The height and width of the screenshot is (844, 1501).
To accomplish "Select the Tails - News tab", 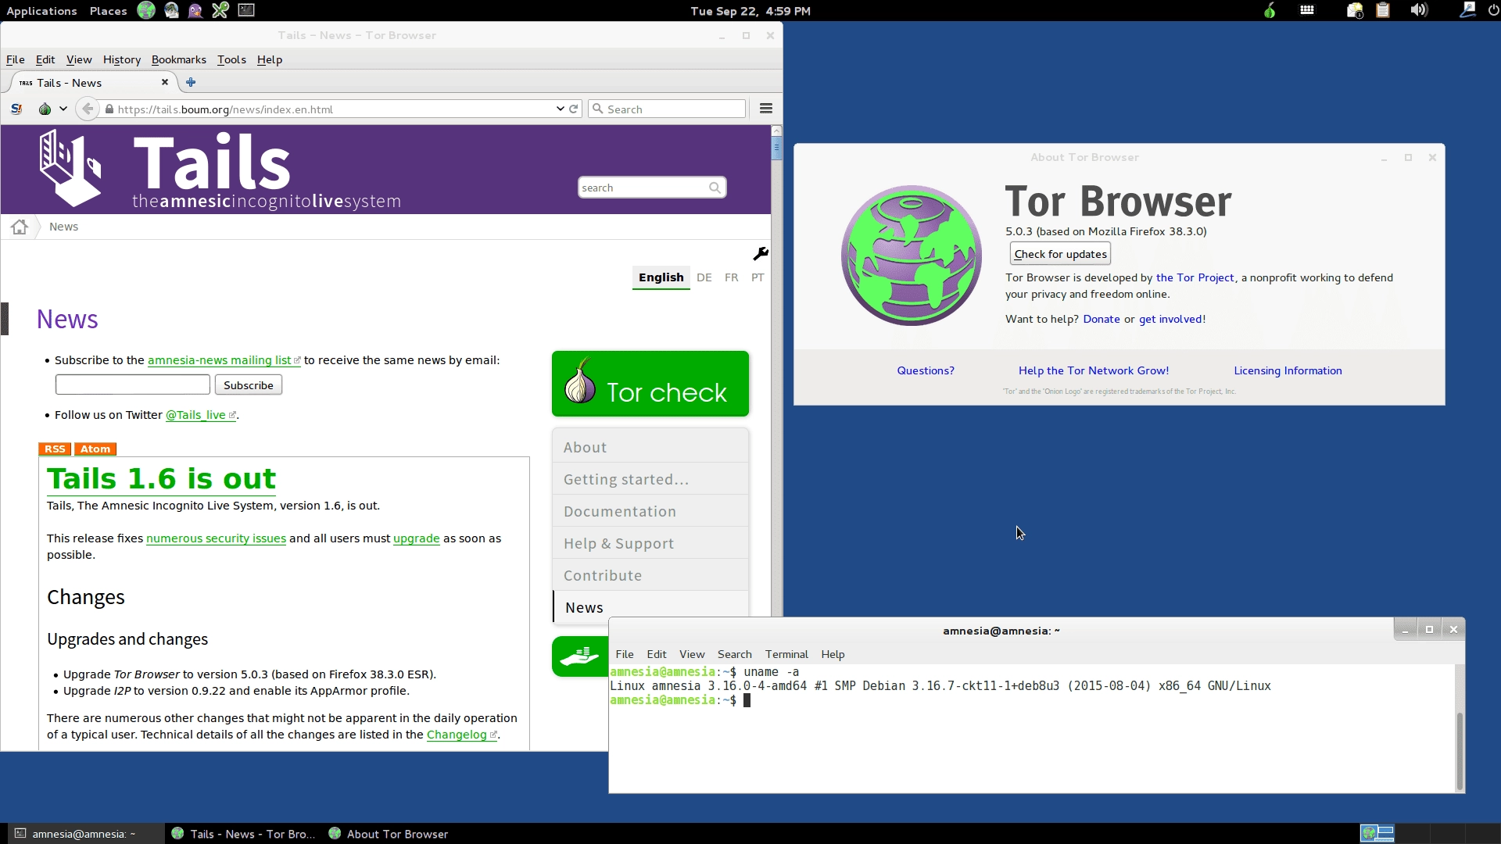I will click(x=94, y=82).
